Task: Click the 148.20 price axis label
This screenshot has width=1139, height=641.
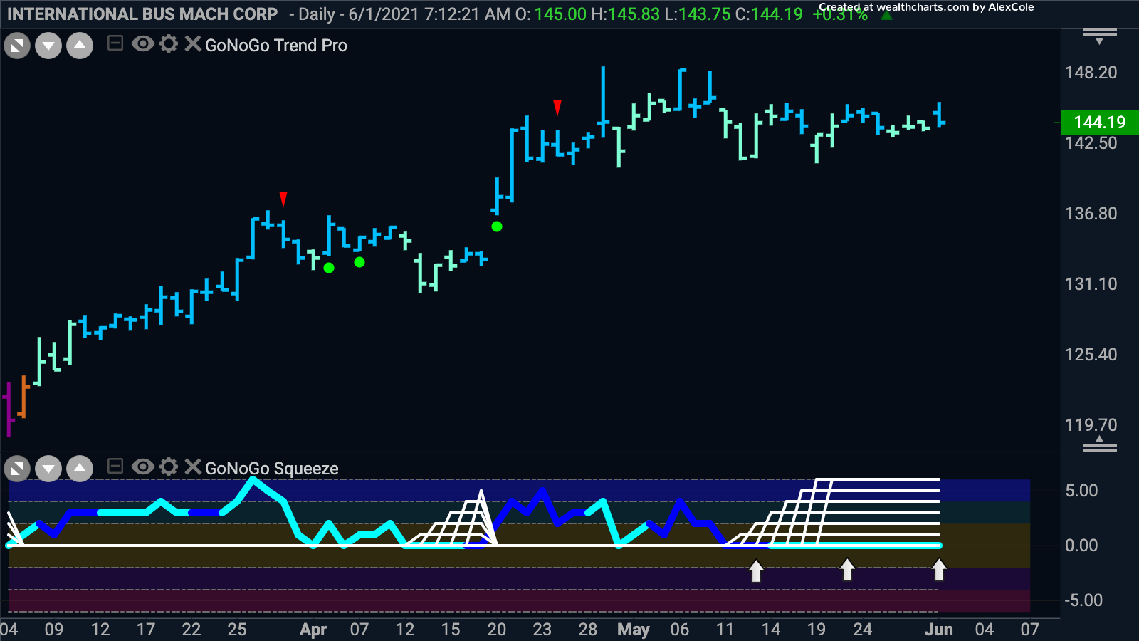Action: point(1091,73)
